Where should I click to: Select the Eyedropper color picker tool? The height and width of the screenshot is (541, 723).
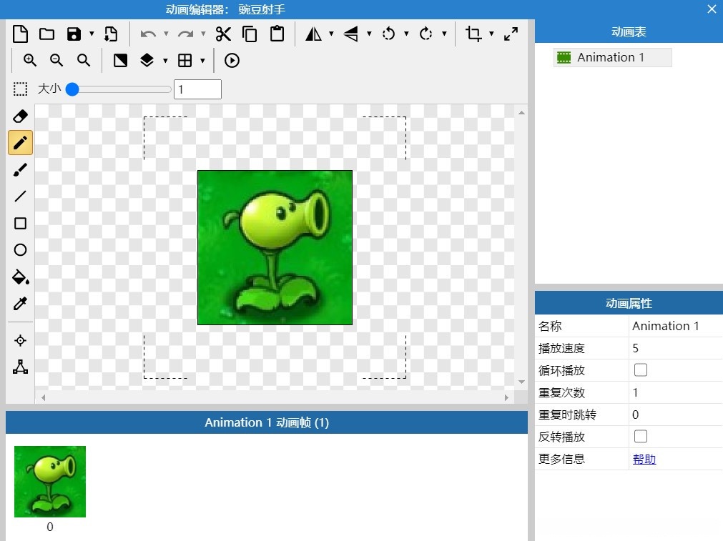(x=20, y=304)
